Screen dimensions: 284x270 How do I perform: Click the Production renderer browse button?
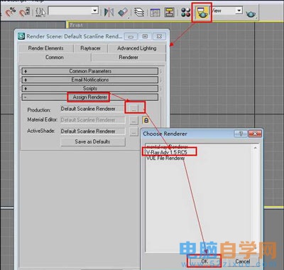(x=134, y=109)
